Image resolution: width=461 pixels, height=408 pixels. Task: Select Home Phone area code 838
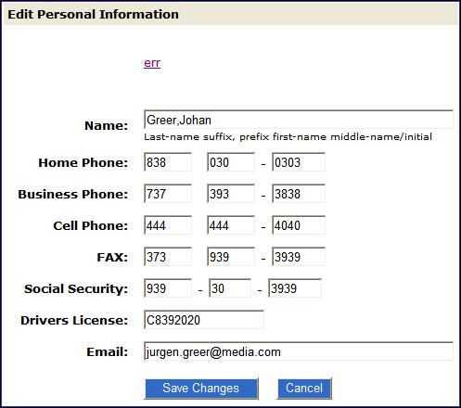pyautogui.click(x=168, y=162)
